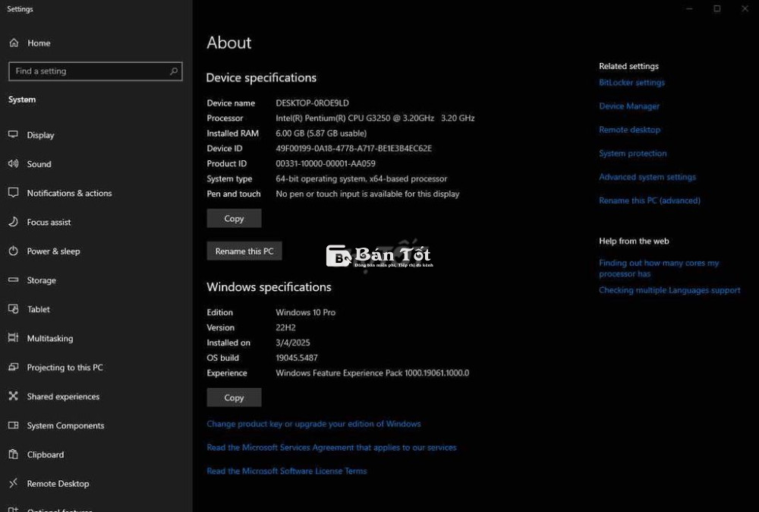Image resolution: width=759 pixels, height=512 pixels.
Task: Click the Power & sleep icon
Action: (13, 251)
